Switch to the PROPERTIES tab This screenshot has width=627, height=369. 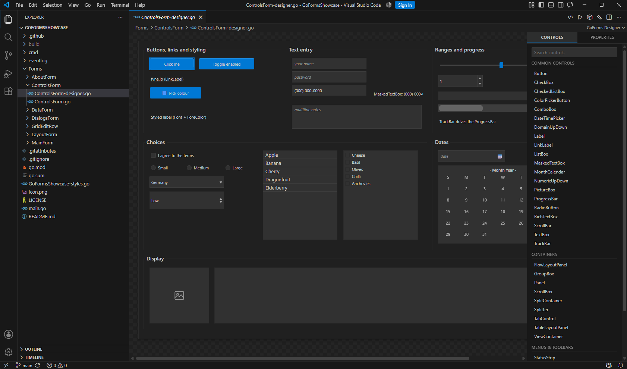point(602,37)
